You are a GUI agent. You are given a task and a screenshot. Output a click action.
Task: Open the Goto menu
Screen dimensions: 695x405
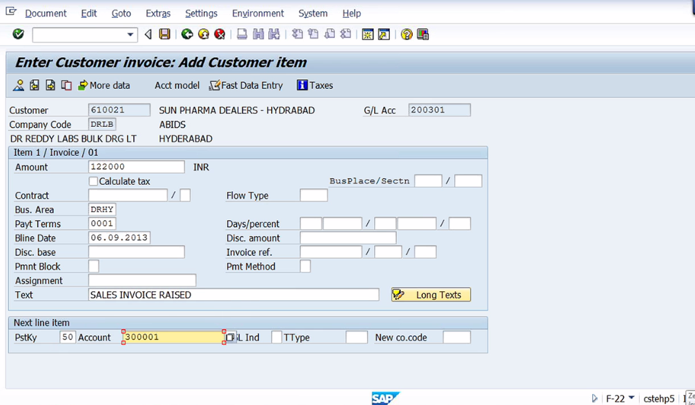pyautogui.click(x=121, y=13)
